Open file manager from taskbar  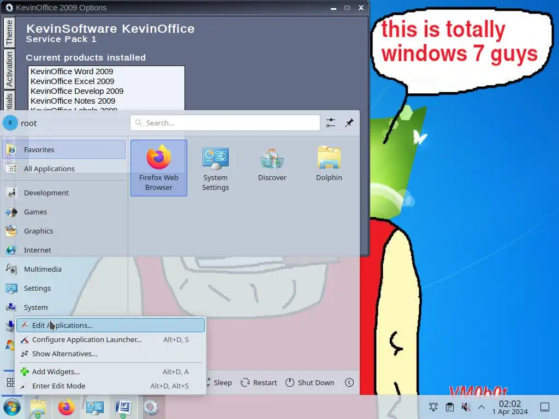coord(38,407)
